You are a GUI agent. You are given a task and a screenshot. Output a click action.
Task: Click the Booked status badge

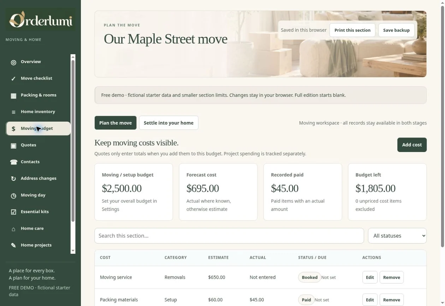pyautogui.click(x=309, y=277)
